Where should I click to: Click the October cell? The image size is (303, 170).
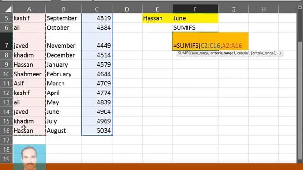click(x=64, y=27)
